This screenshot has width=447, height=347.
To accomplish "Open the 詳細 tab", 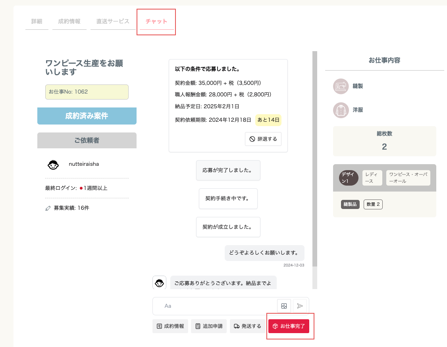I will click(37, 21).
